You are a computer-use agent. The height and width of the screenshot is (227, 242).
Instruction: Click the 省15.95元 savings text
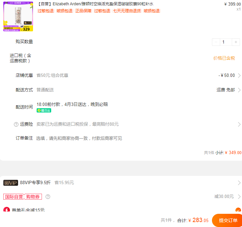[64, 183]
